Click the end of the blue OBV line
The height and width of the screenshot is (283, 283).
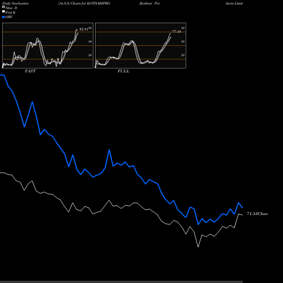click(243, 208)
